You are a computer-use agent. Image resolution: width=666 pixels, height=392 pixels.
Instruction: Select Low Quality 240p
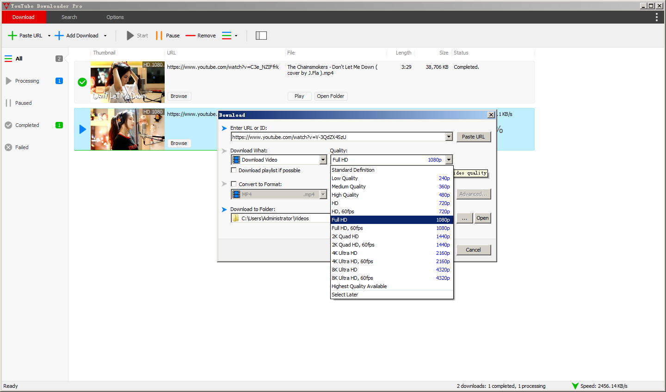pos(392,178)
